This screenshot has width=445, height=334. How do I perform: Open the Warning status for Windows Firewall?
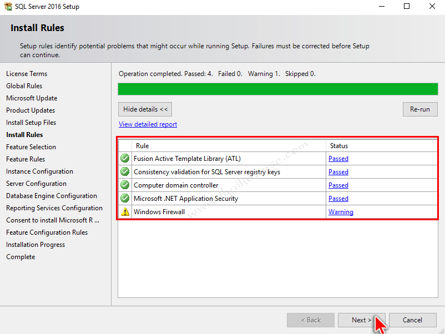coord(341,212)
